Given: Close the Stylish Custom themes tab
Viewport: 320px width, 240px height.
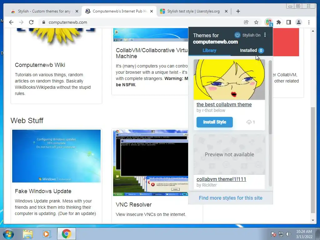Looking at the screenshot, I should point(77,11).
